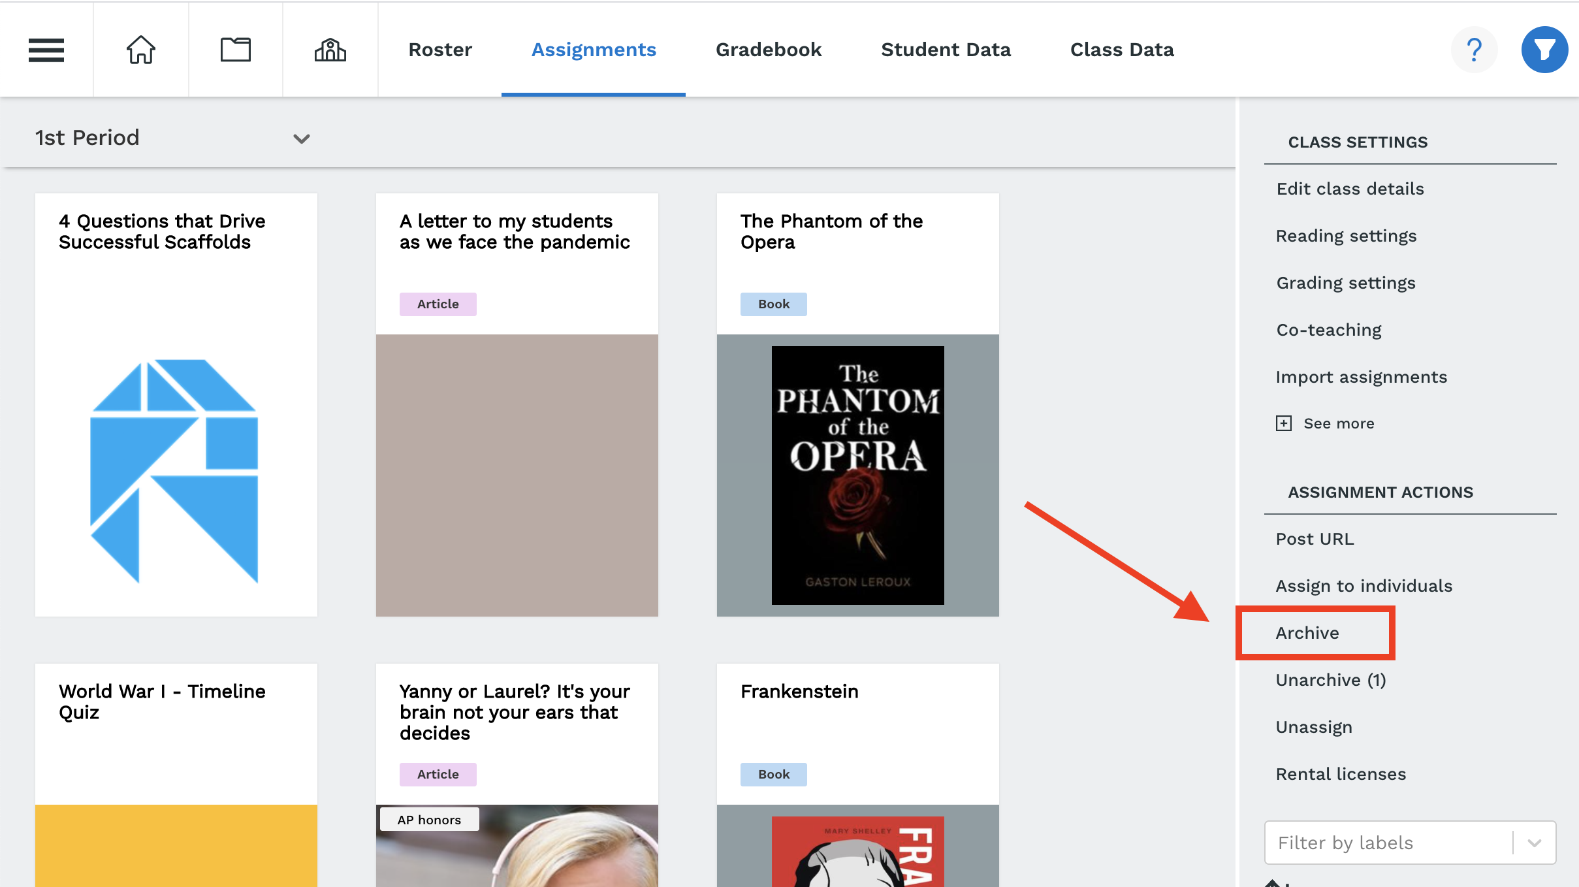
Task: Open the Gradebook tab
Action: 769,50
